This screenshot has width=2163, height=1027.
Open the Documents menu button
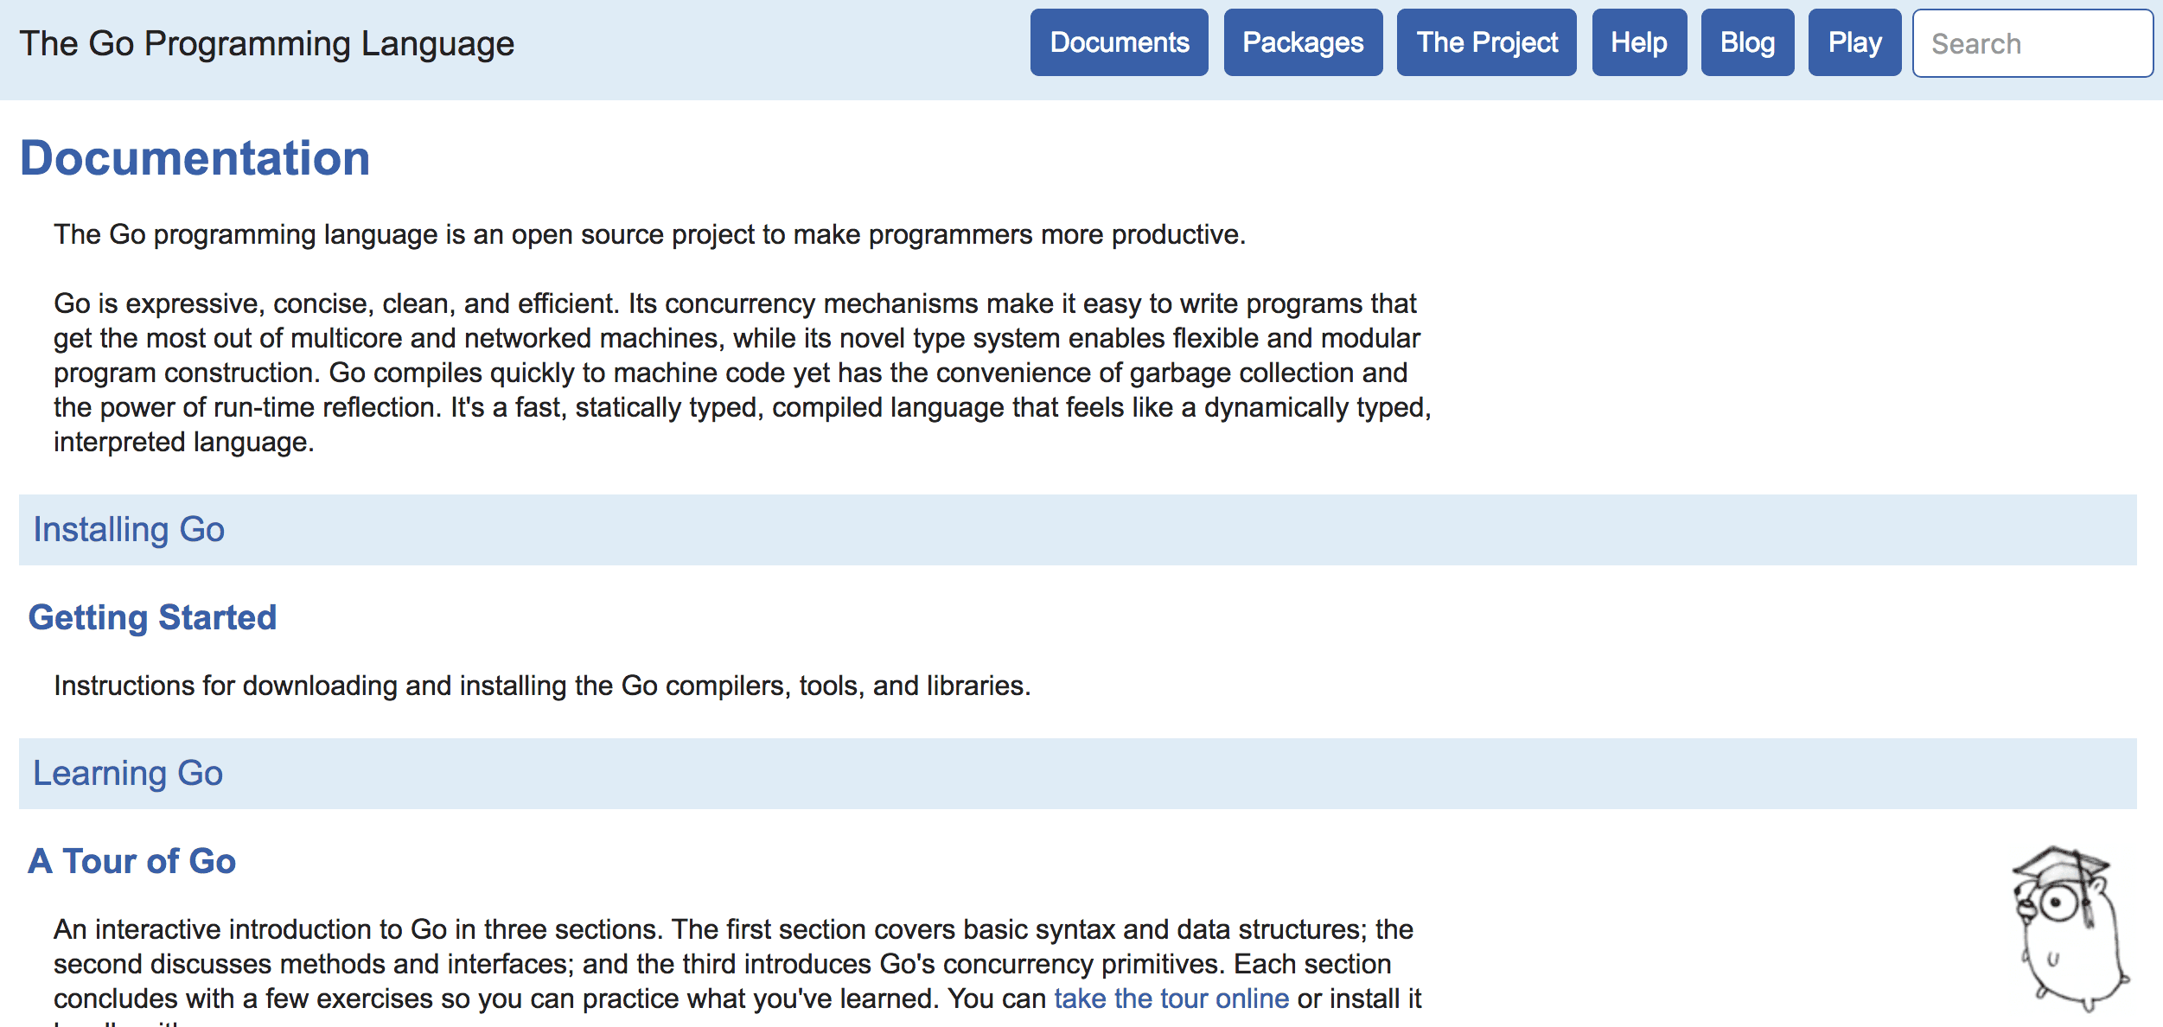tap(1119, 43)
